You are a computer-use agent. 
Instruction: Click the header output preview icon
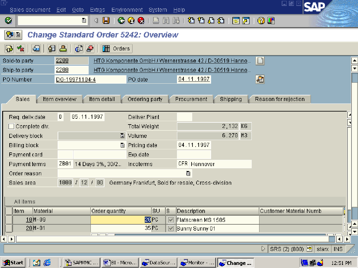79,48
